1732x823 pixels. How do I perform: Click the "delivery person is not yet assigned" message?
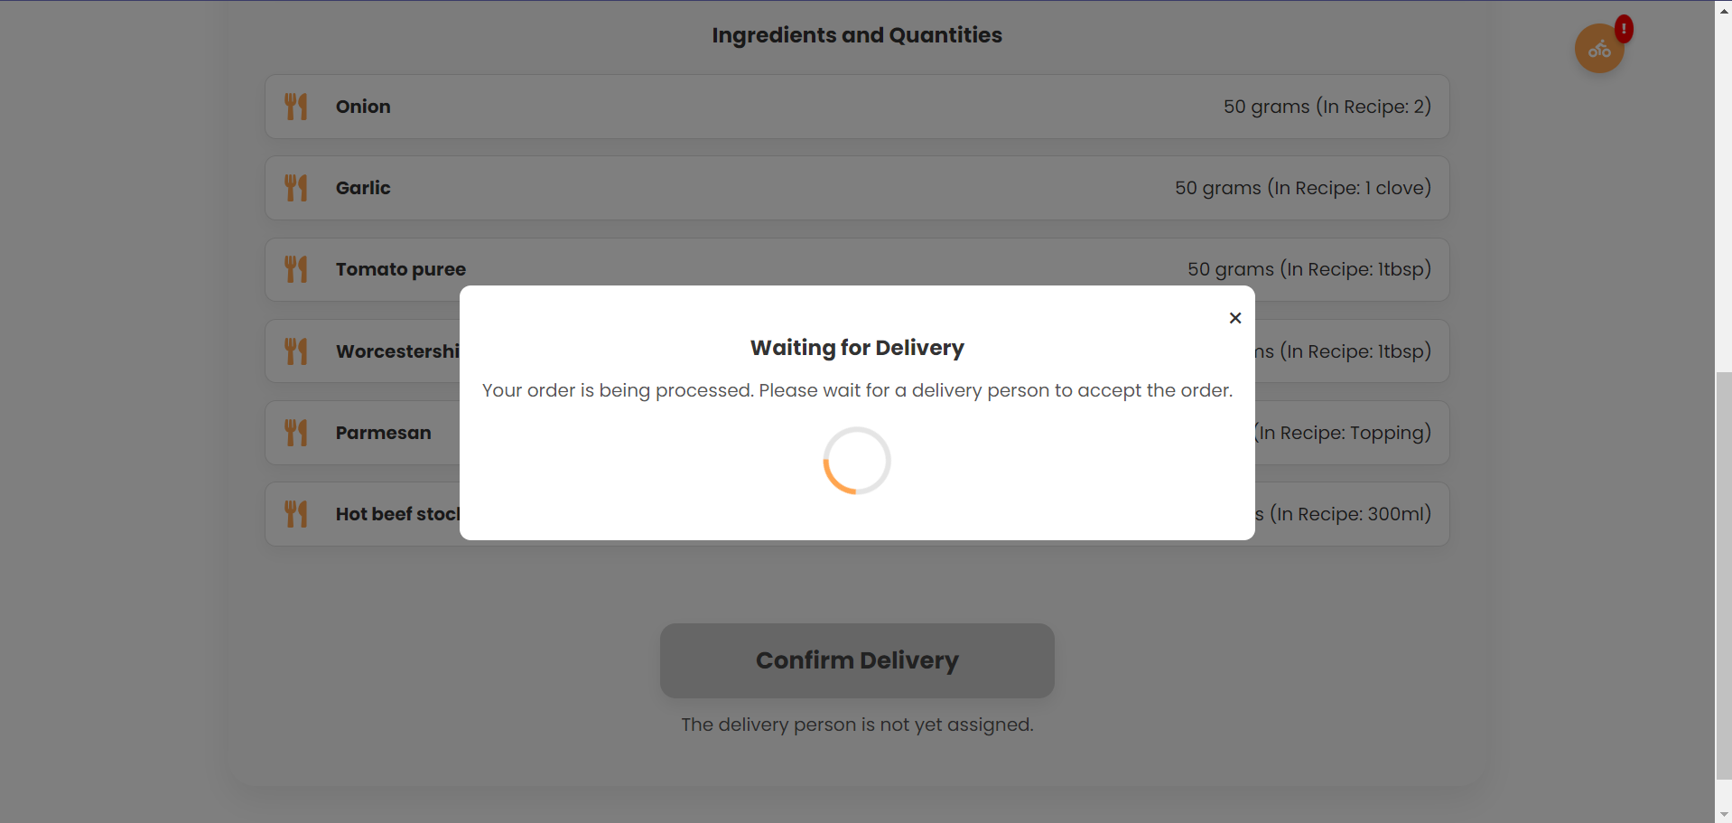point(857,725)
